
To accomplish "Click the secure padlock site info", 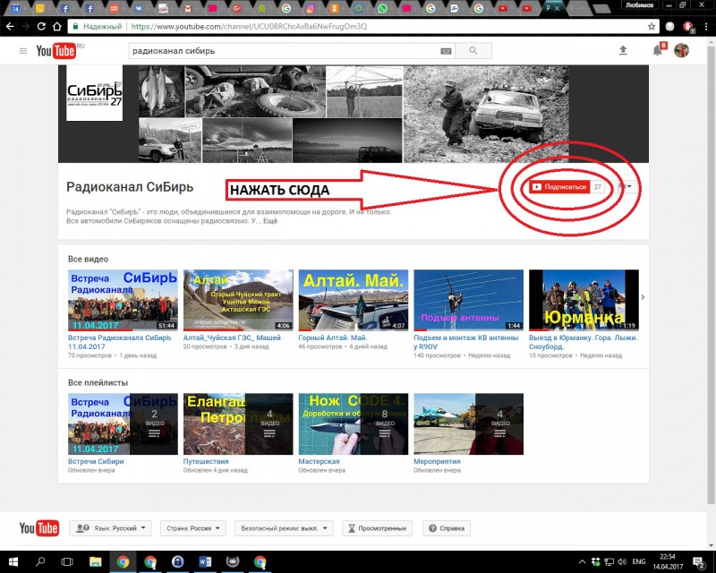I will point(76,27).
